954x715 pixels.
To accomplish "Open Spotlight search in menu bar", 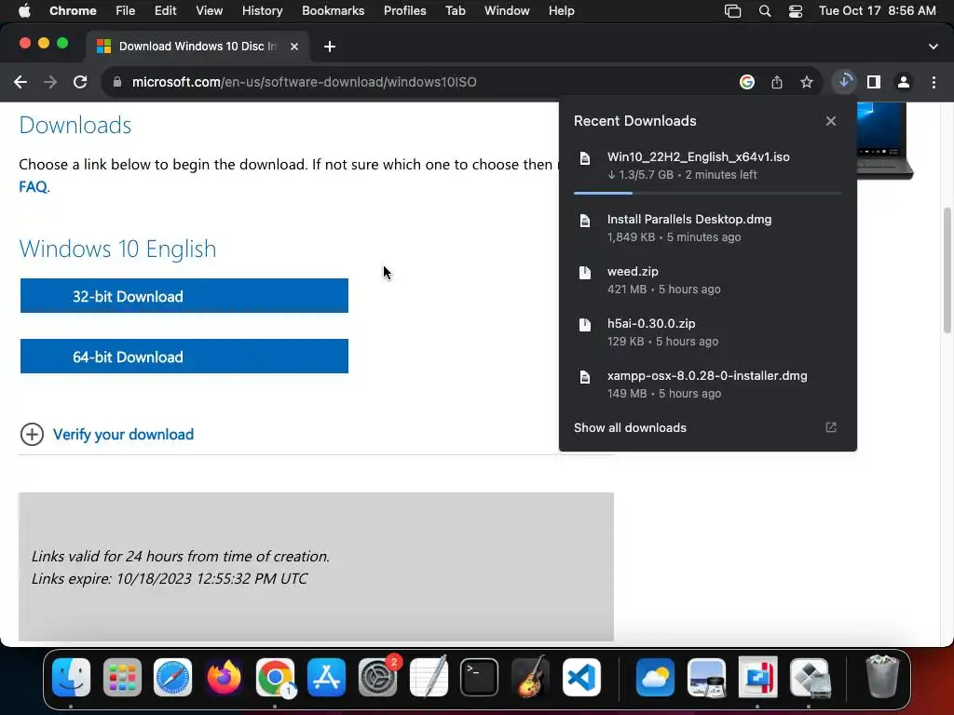I will (x=765, y=11).
